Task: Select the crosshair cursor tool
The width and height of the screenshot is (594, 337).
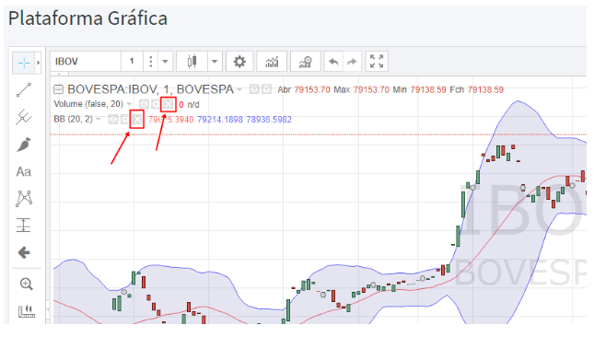Action: coord(24,63)
